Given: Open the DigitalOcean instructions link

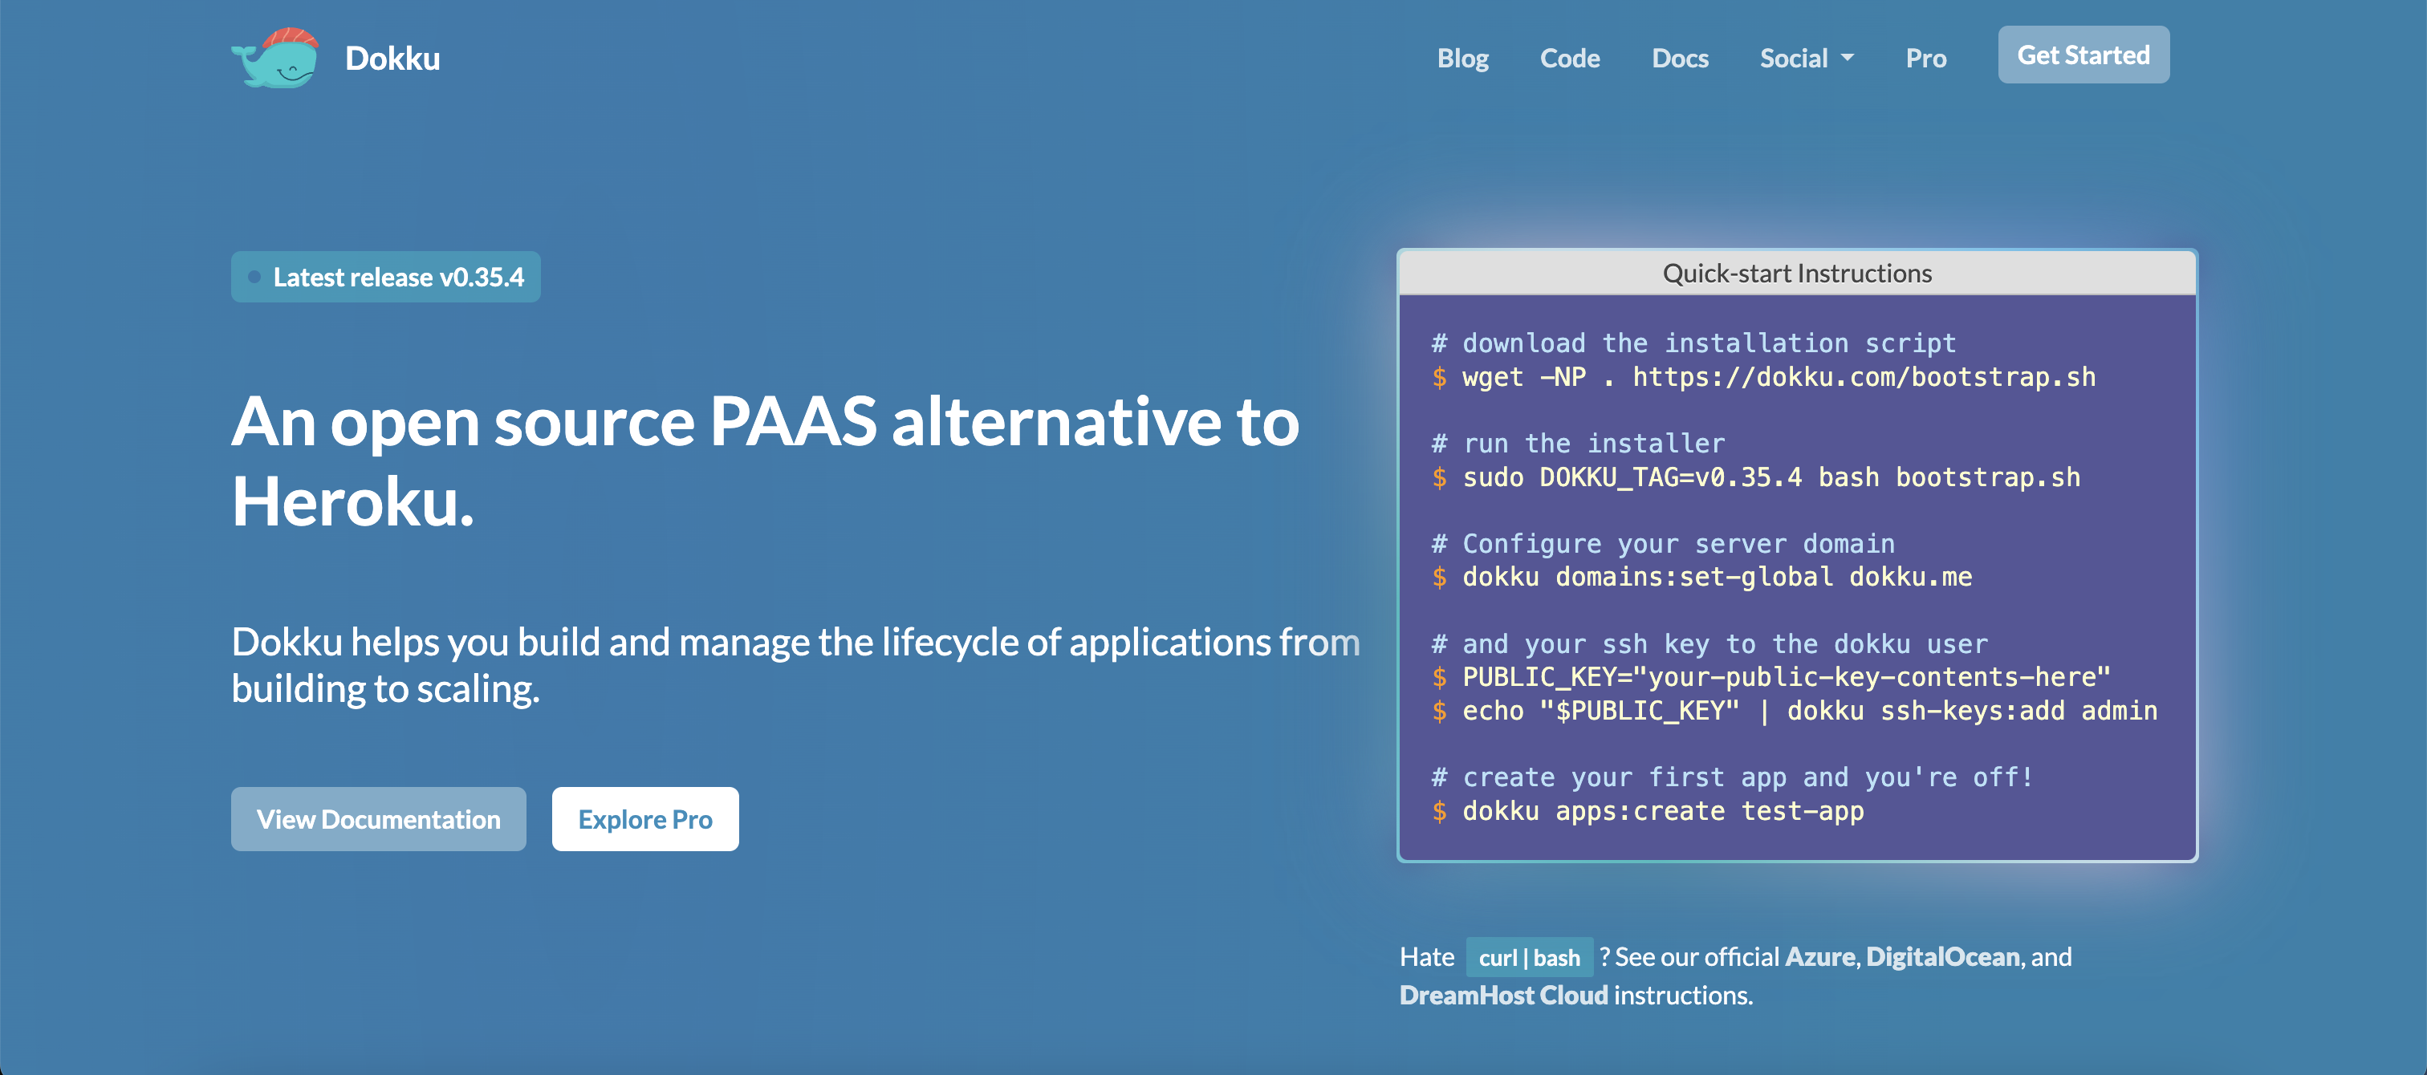Looking at the screenshot, I should click(x=1943, y=956).
